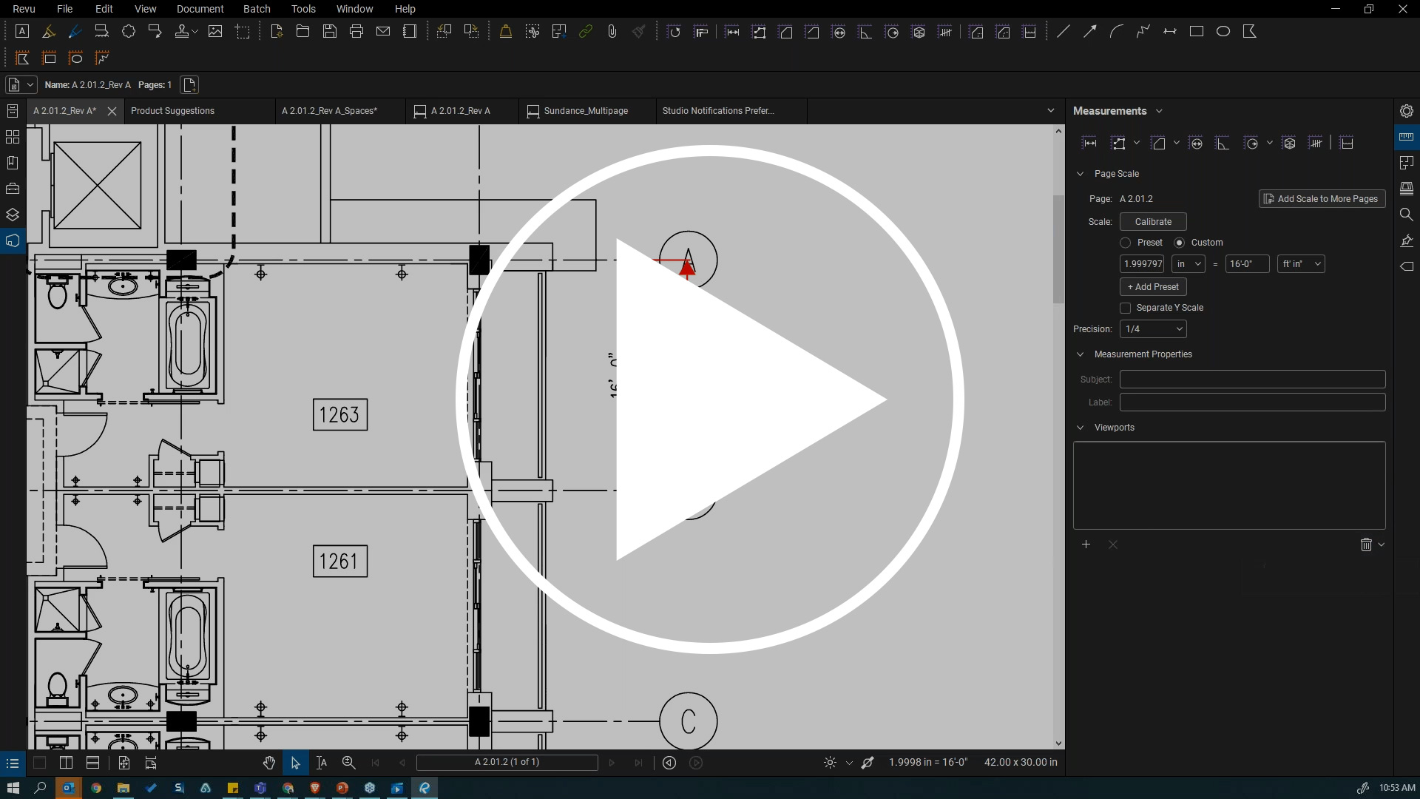Select the Rectangle shape tool
The height and width of the screenshot is (799, 1420).
(1196, 31)
